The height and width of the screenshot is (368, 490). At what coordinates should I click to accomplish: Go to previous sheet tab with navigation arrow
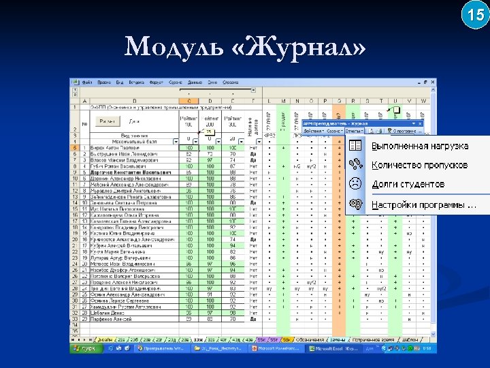coord(79,339)
